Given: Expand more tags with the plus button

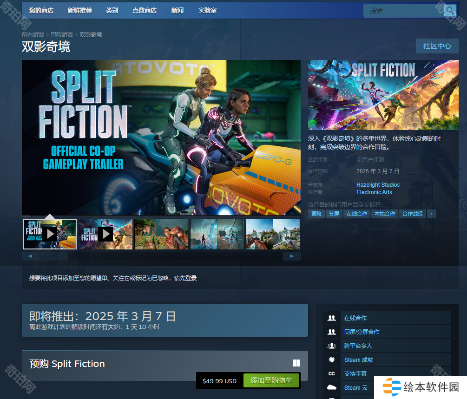Looking at the screenshot, I should [x=432, y=214].
